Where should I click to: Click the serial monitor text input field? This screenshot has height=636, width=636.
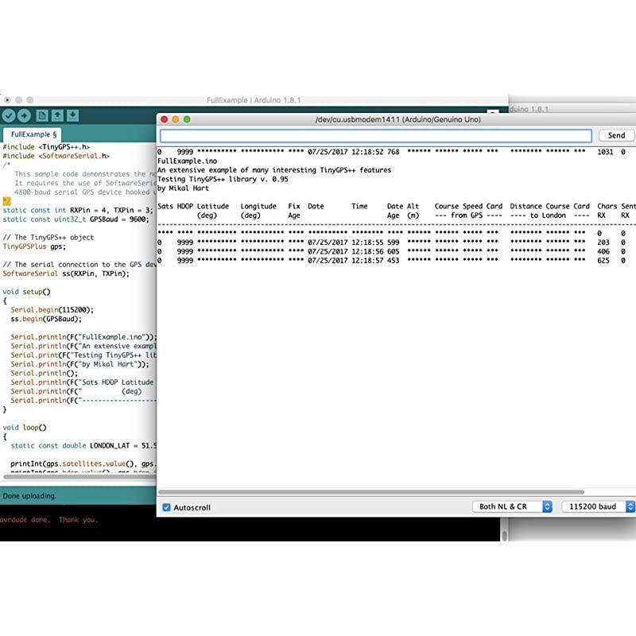coord(376,136)
